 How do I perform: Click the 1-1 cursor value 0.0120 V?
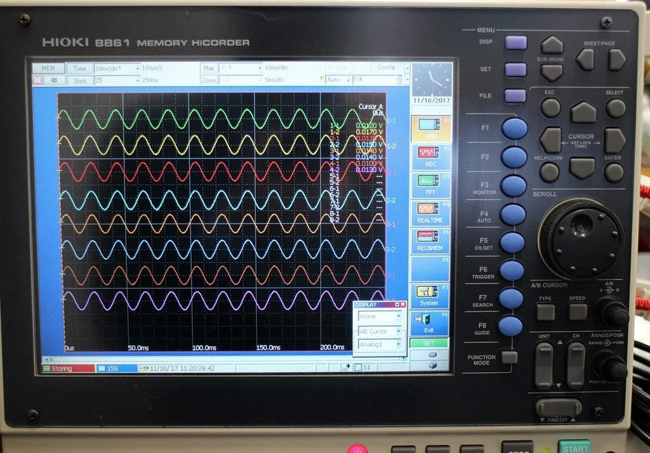pyautogui.click(x=369, y=126)
